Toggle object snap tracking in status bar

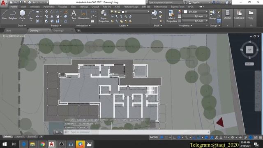click(194, 137)
